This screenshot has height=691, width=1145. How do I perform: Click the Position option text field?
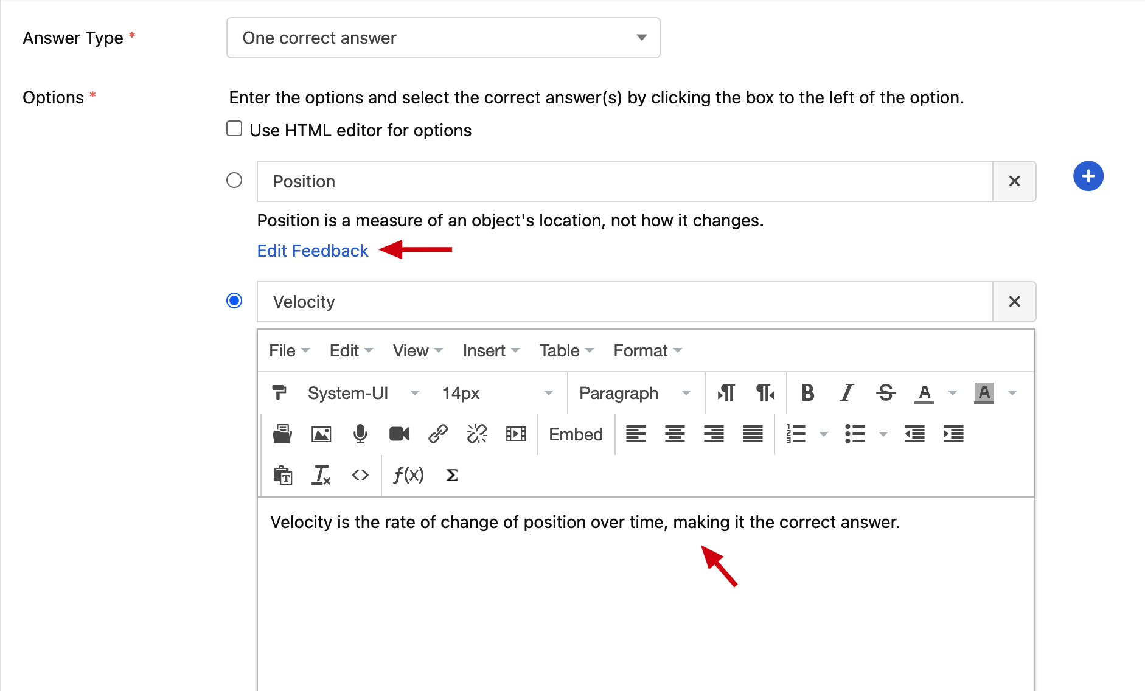click(x=625, y=181)
